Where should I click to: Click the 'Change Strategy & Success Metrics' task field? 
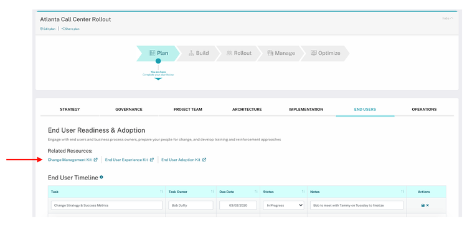pos(106,205)
